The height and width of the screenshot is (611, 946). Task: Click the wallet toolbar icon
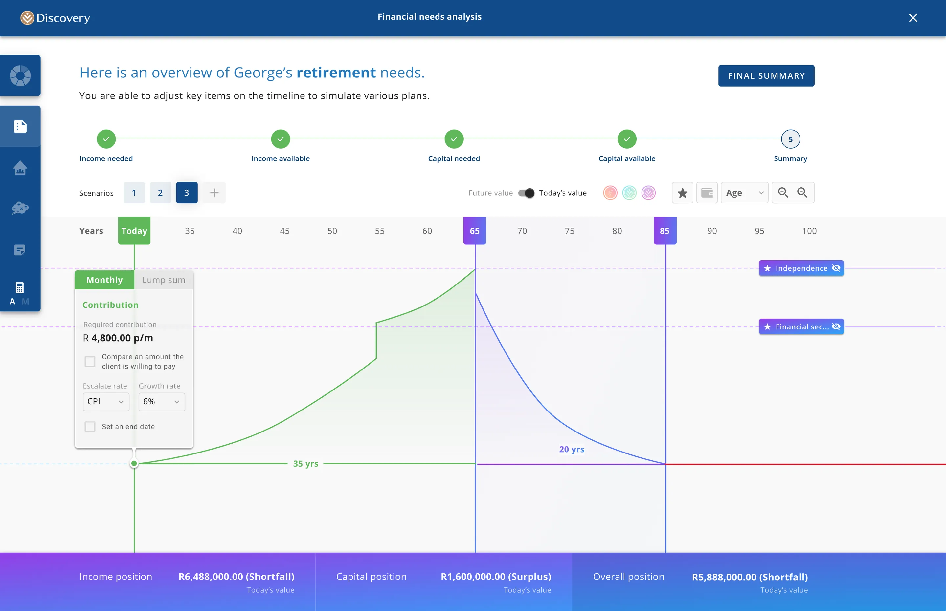pos(707,193)
